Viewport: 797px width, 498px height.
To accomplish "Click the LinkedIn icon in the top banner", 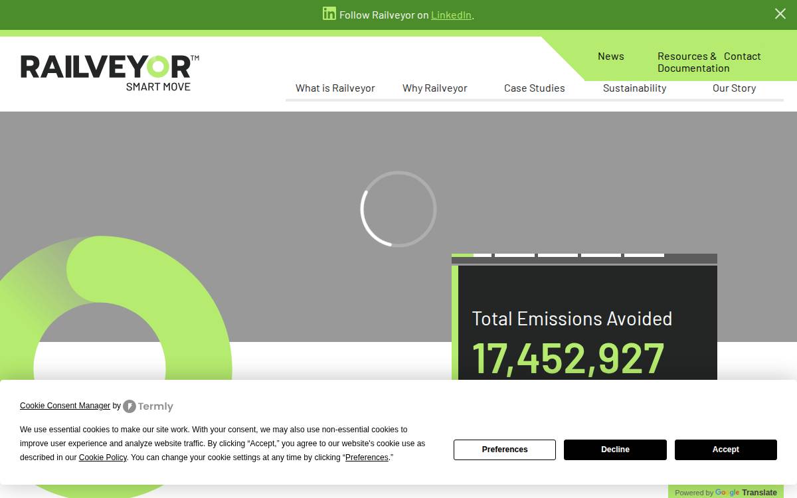I will pyautogui.click(x=329, y=13).
